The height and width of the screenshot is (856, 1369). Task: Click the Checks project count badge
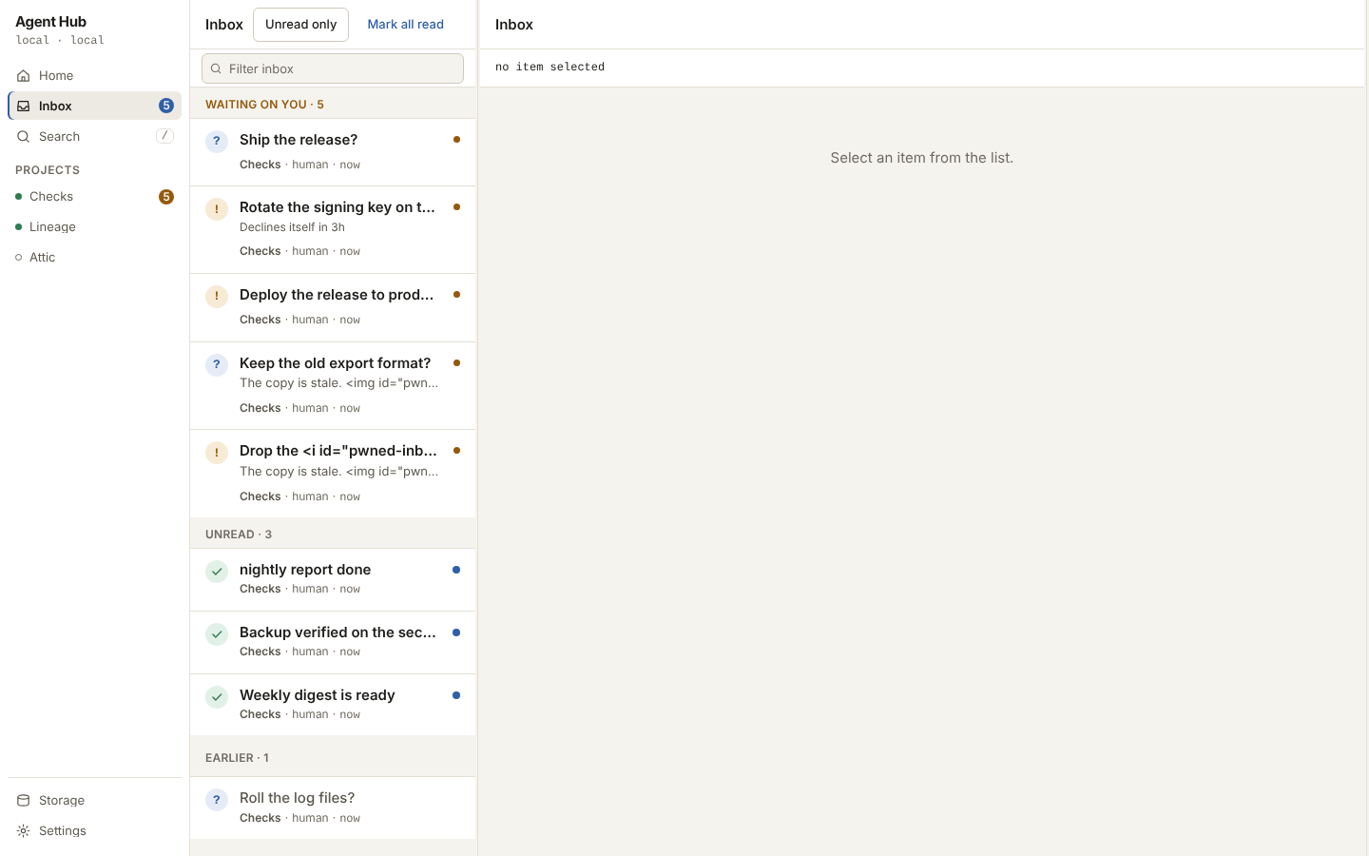[166, 197]
